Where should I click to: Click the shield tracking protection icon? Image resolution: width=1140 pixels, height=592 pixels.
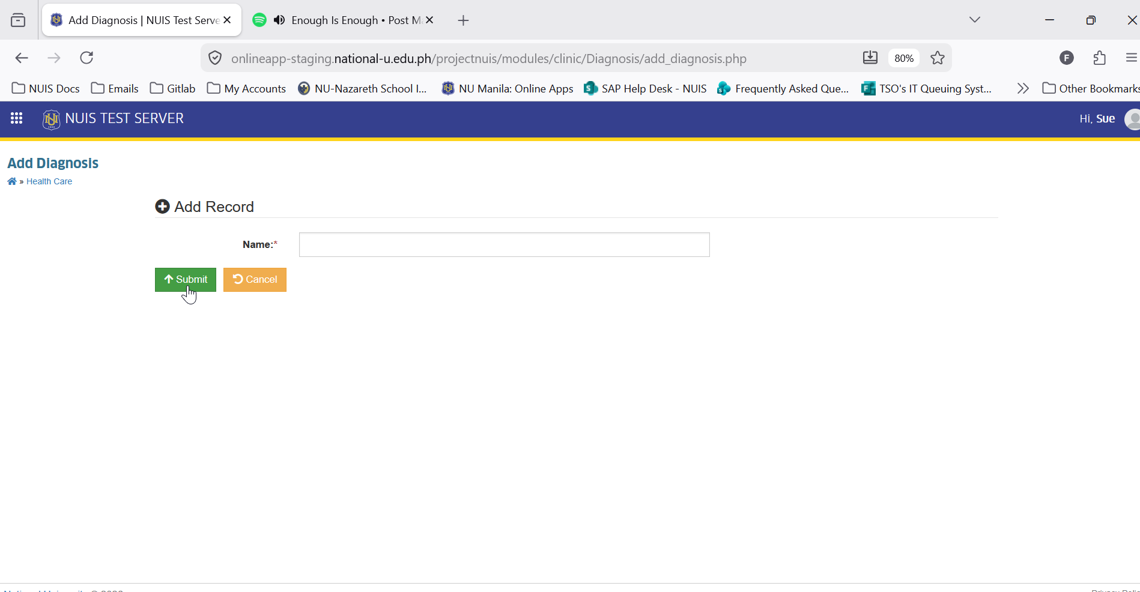[x=215, y=58]
